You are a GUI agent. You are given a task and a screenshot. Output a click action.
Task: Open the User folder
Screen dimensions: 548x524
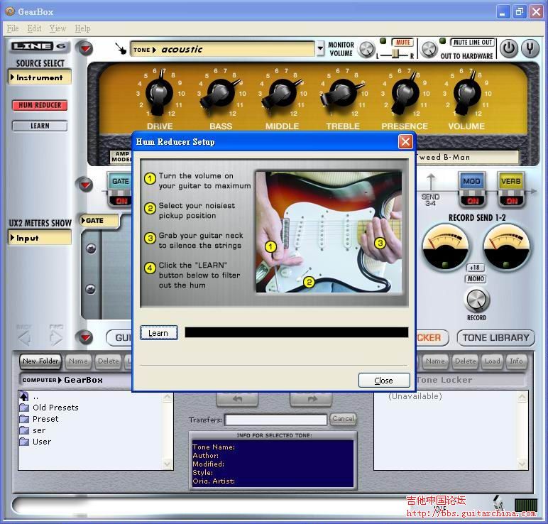pyautogui.click(x=35, y=442)
